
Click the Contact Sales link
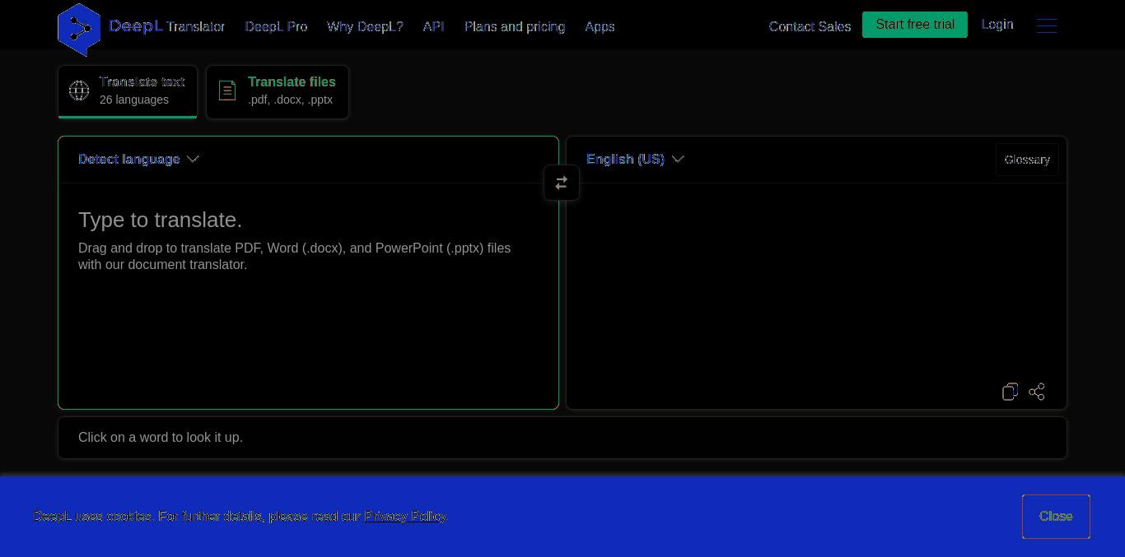coord(810,26)
